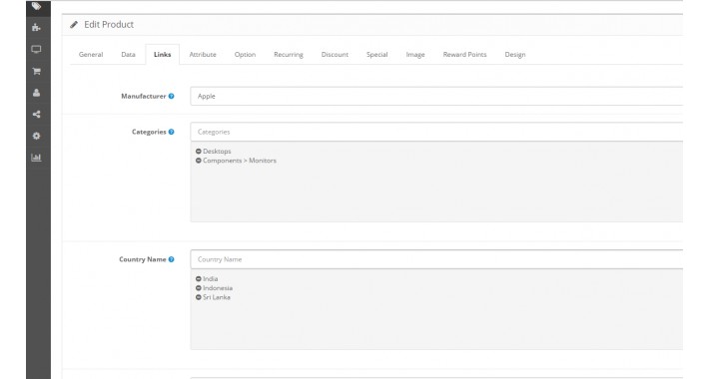Switch to the Data tab
Image resolution: width=709 pixels, height=379 pixels.
[x=128, y=55]
